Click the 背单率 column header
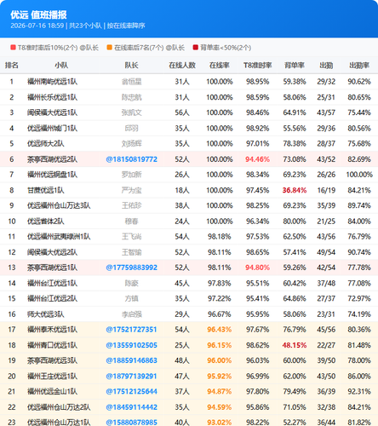The width and height of the screenshot is (378, 426). (x=295, y=66)
